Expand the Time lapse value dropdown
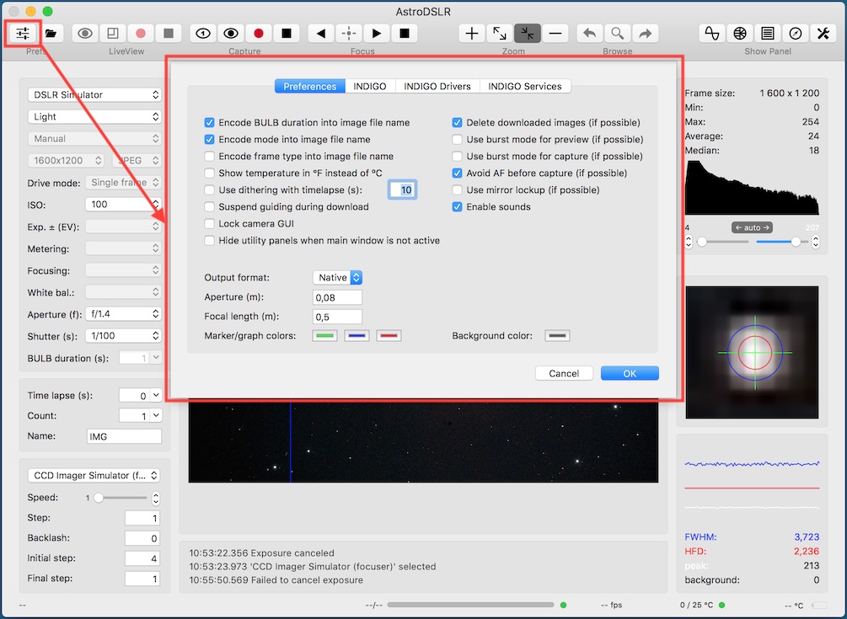The image size is (847, 619). [x=156, y=396]
